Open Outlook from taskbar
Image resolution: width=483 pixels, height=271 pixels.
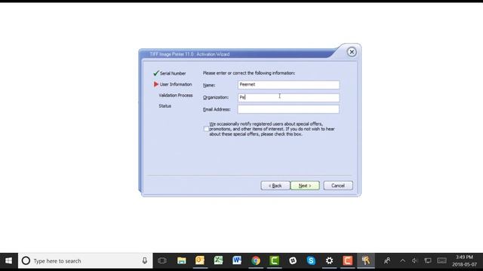pos(200,261)
